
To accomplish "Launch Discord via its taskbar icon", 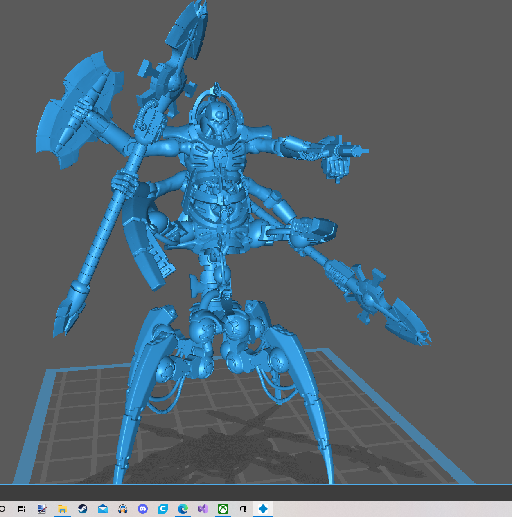I will coord(142,508).
